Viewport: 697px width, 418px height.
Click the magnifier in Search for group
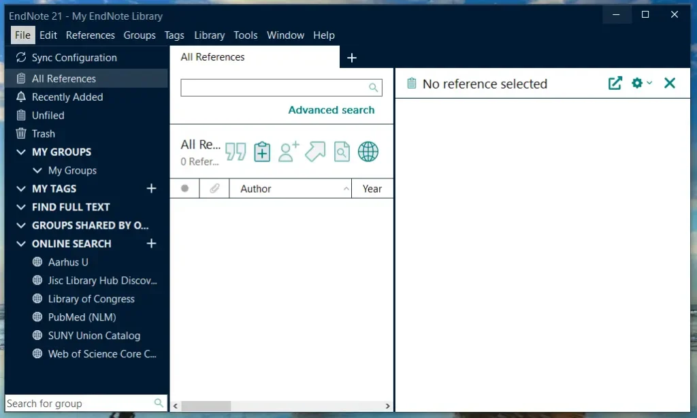[158, 403]
